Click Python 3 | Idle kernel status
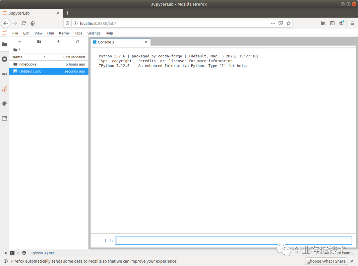This screenshot has height=266, width=358. (43, 253)
